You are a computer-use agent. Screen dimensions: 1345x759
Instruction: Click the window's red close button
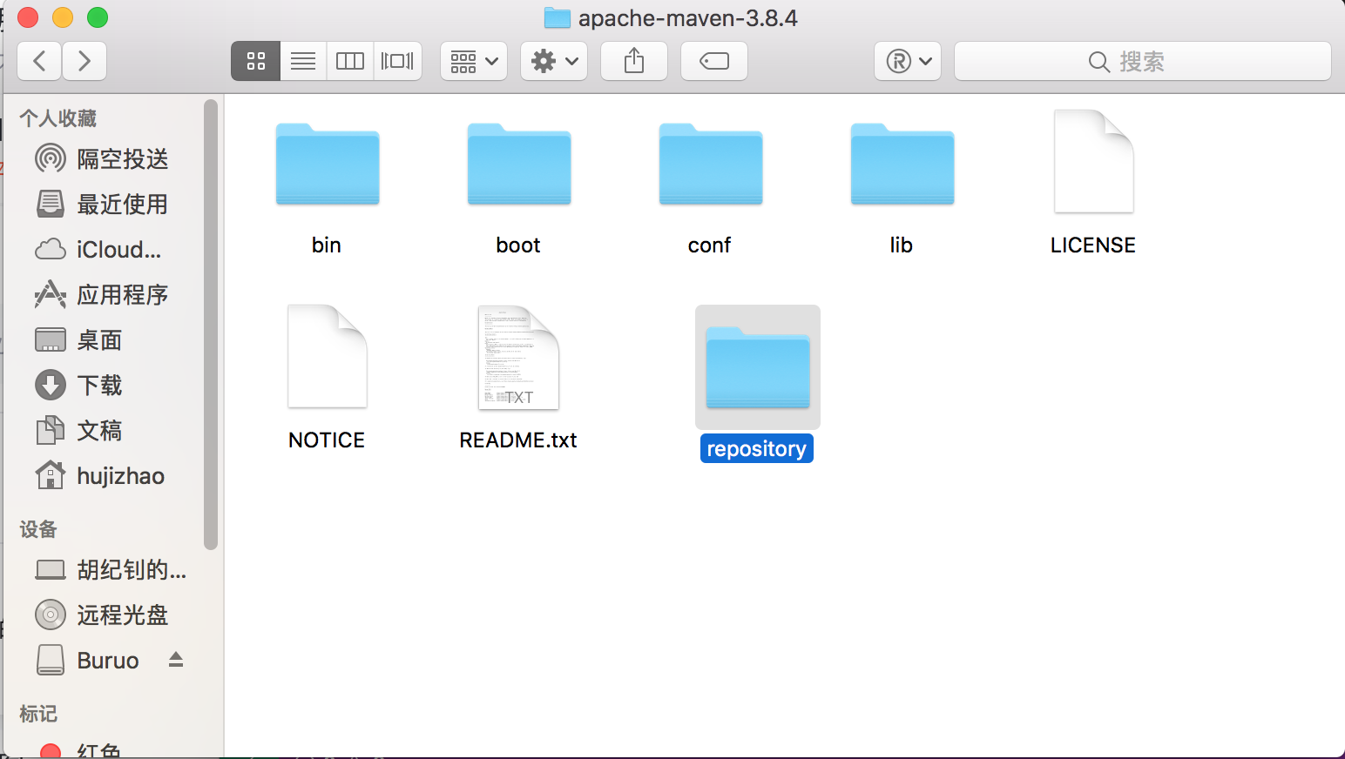point(28,17)
